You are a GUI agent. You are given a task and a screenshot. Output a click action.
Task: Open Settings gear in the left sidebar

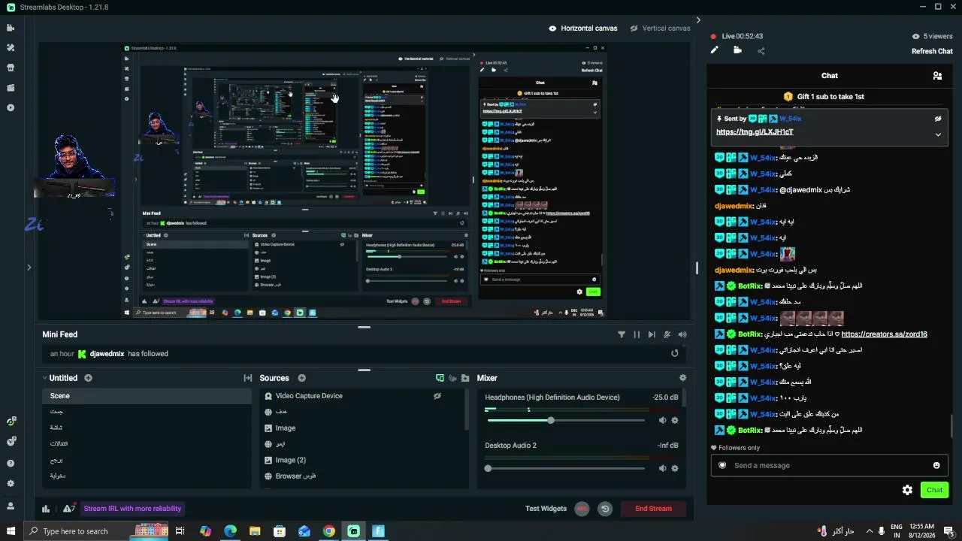pyautogui.click(x=11, y=484)
